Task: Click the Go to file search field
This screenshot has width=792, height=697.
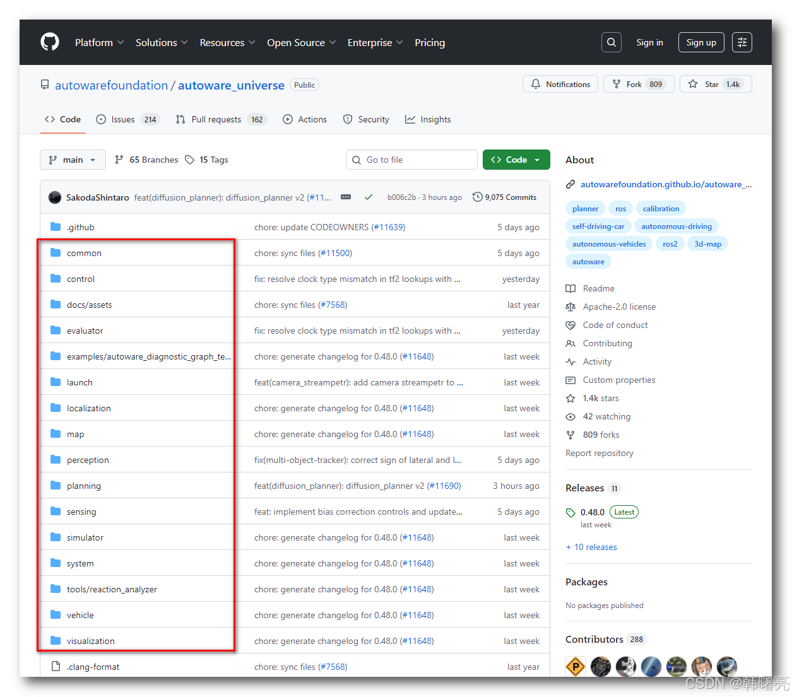Action: pos(411,160)
